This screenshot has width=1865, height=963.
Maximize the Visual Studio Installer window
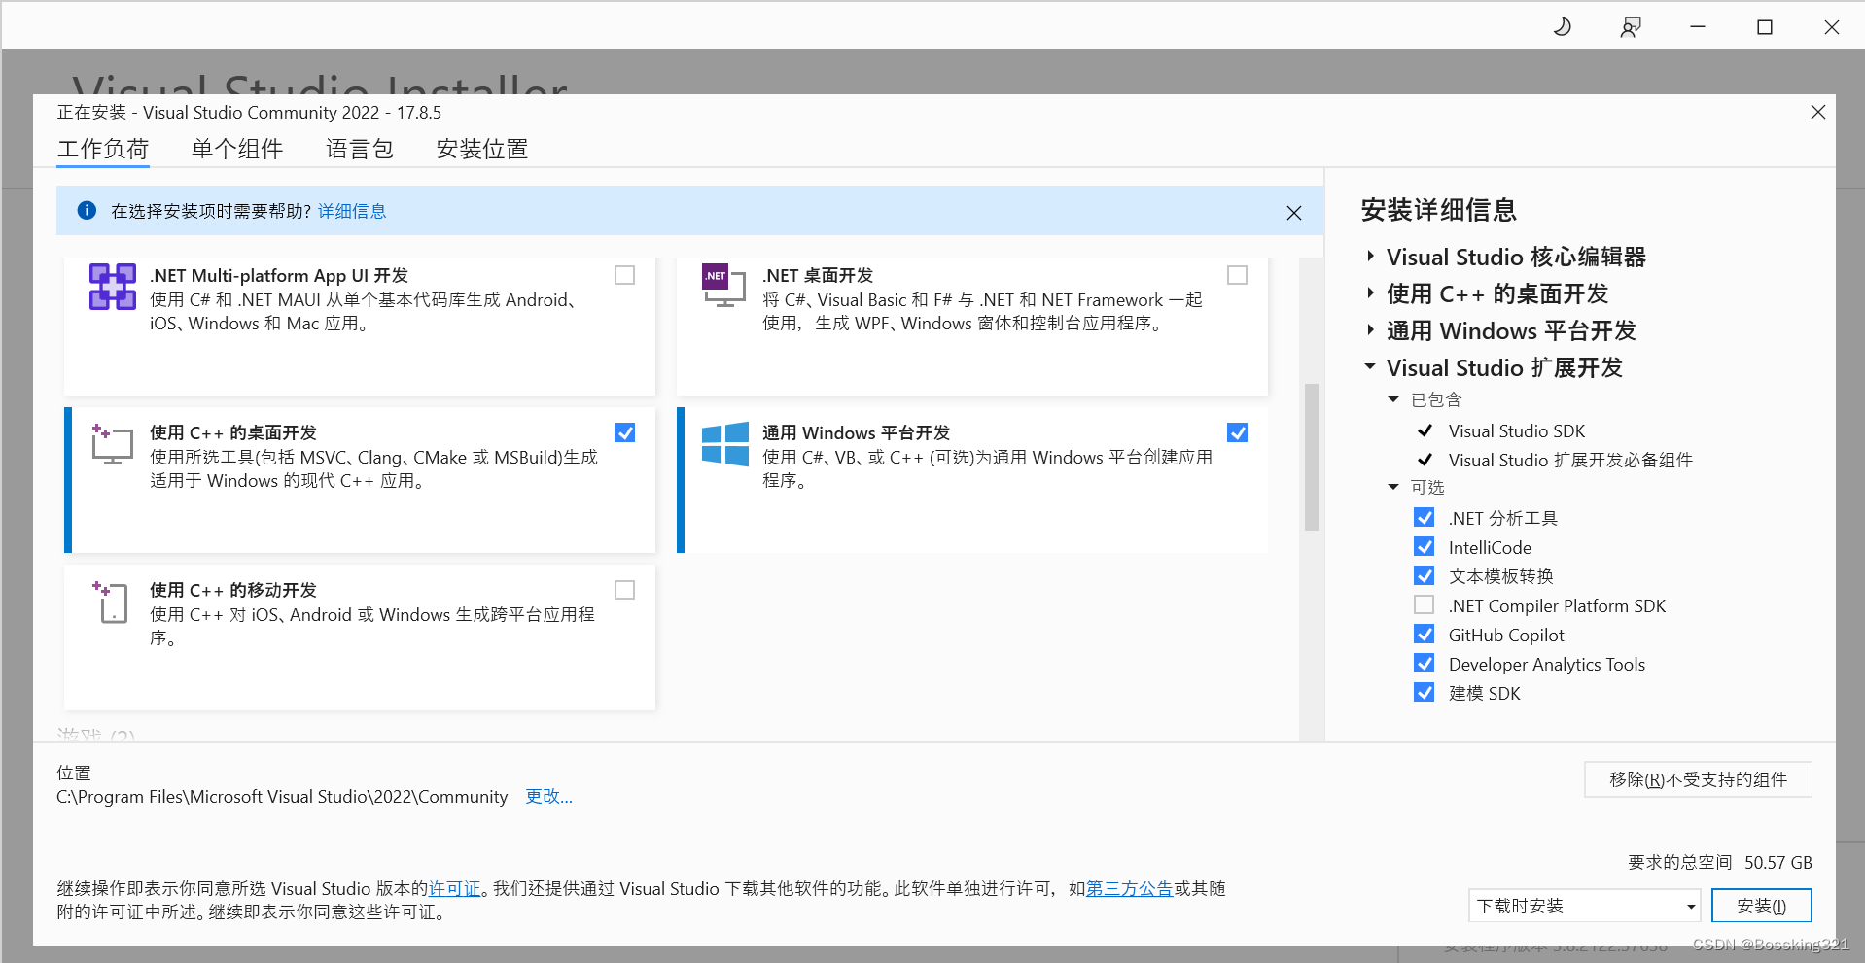pyautogui.click(x=1765, y=27)
